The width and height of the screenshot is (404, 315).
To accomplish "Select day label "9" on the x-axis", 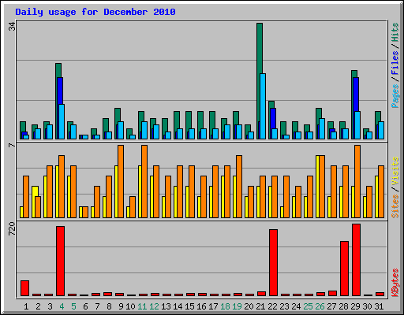I will point(121,306).
